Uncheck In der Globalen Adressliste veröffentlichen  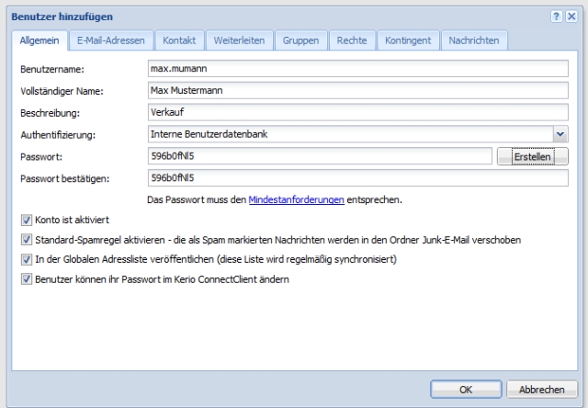26,259
